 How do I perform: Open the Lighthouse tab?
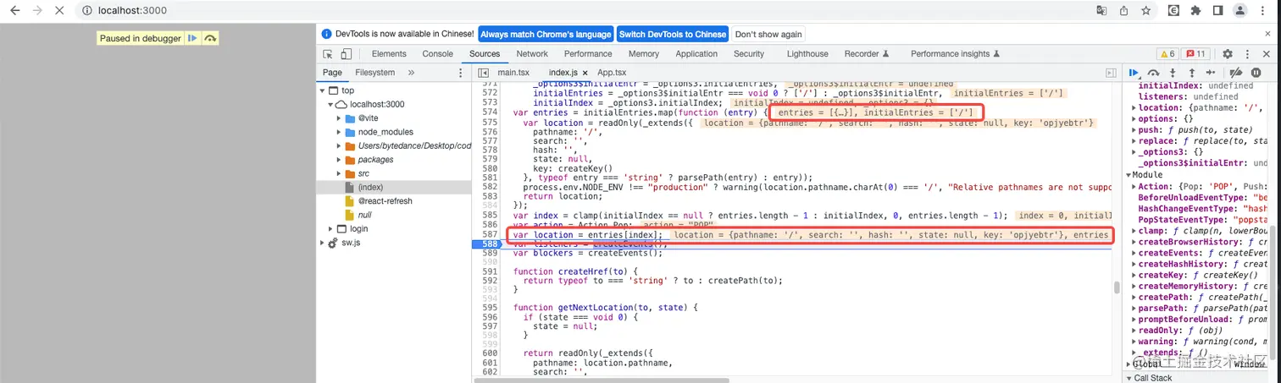(x=807, y=54)
